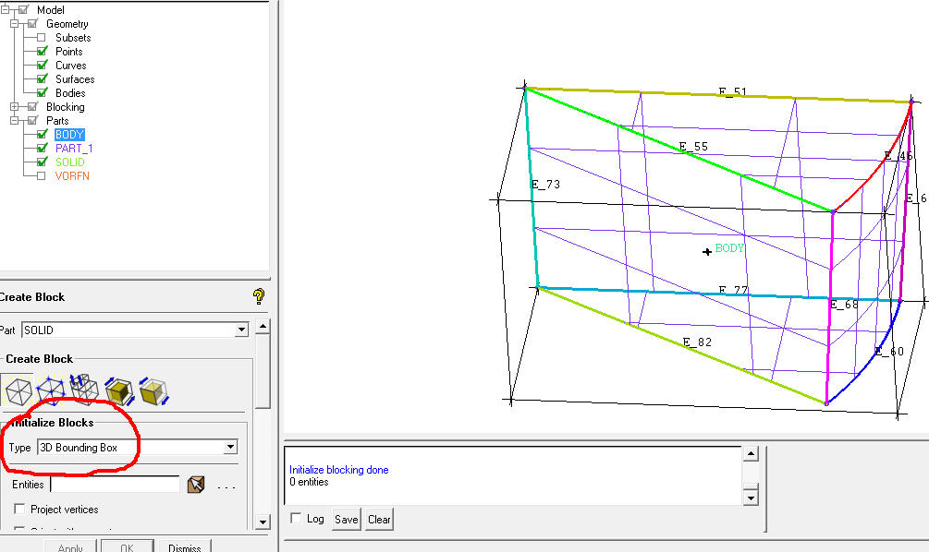Image resolution: width=929 pixels, height=552 pixels.
Task: Select the VORFN part name
Action: tap(72, 175)
